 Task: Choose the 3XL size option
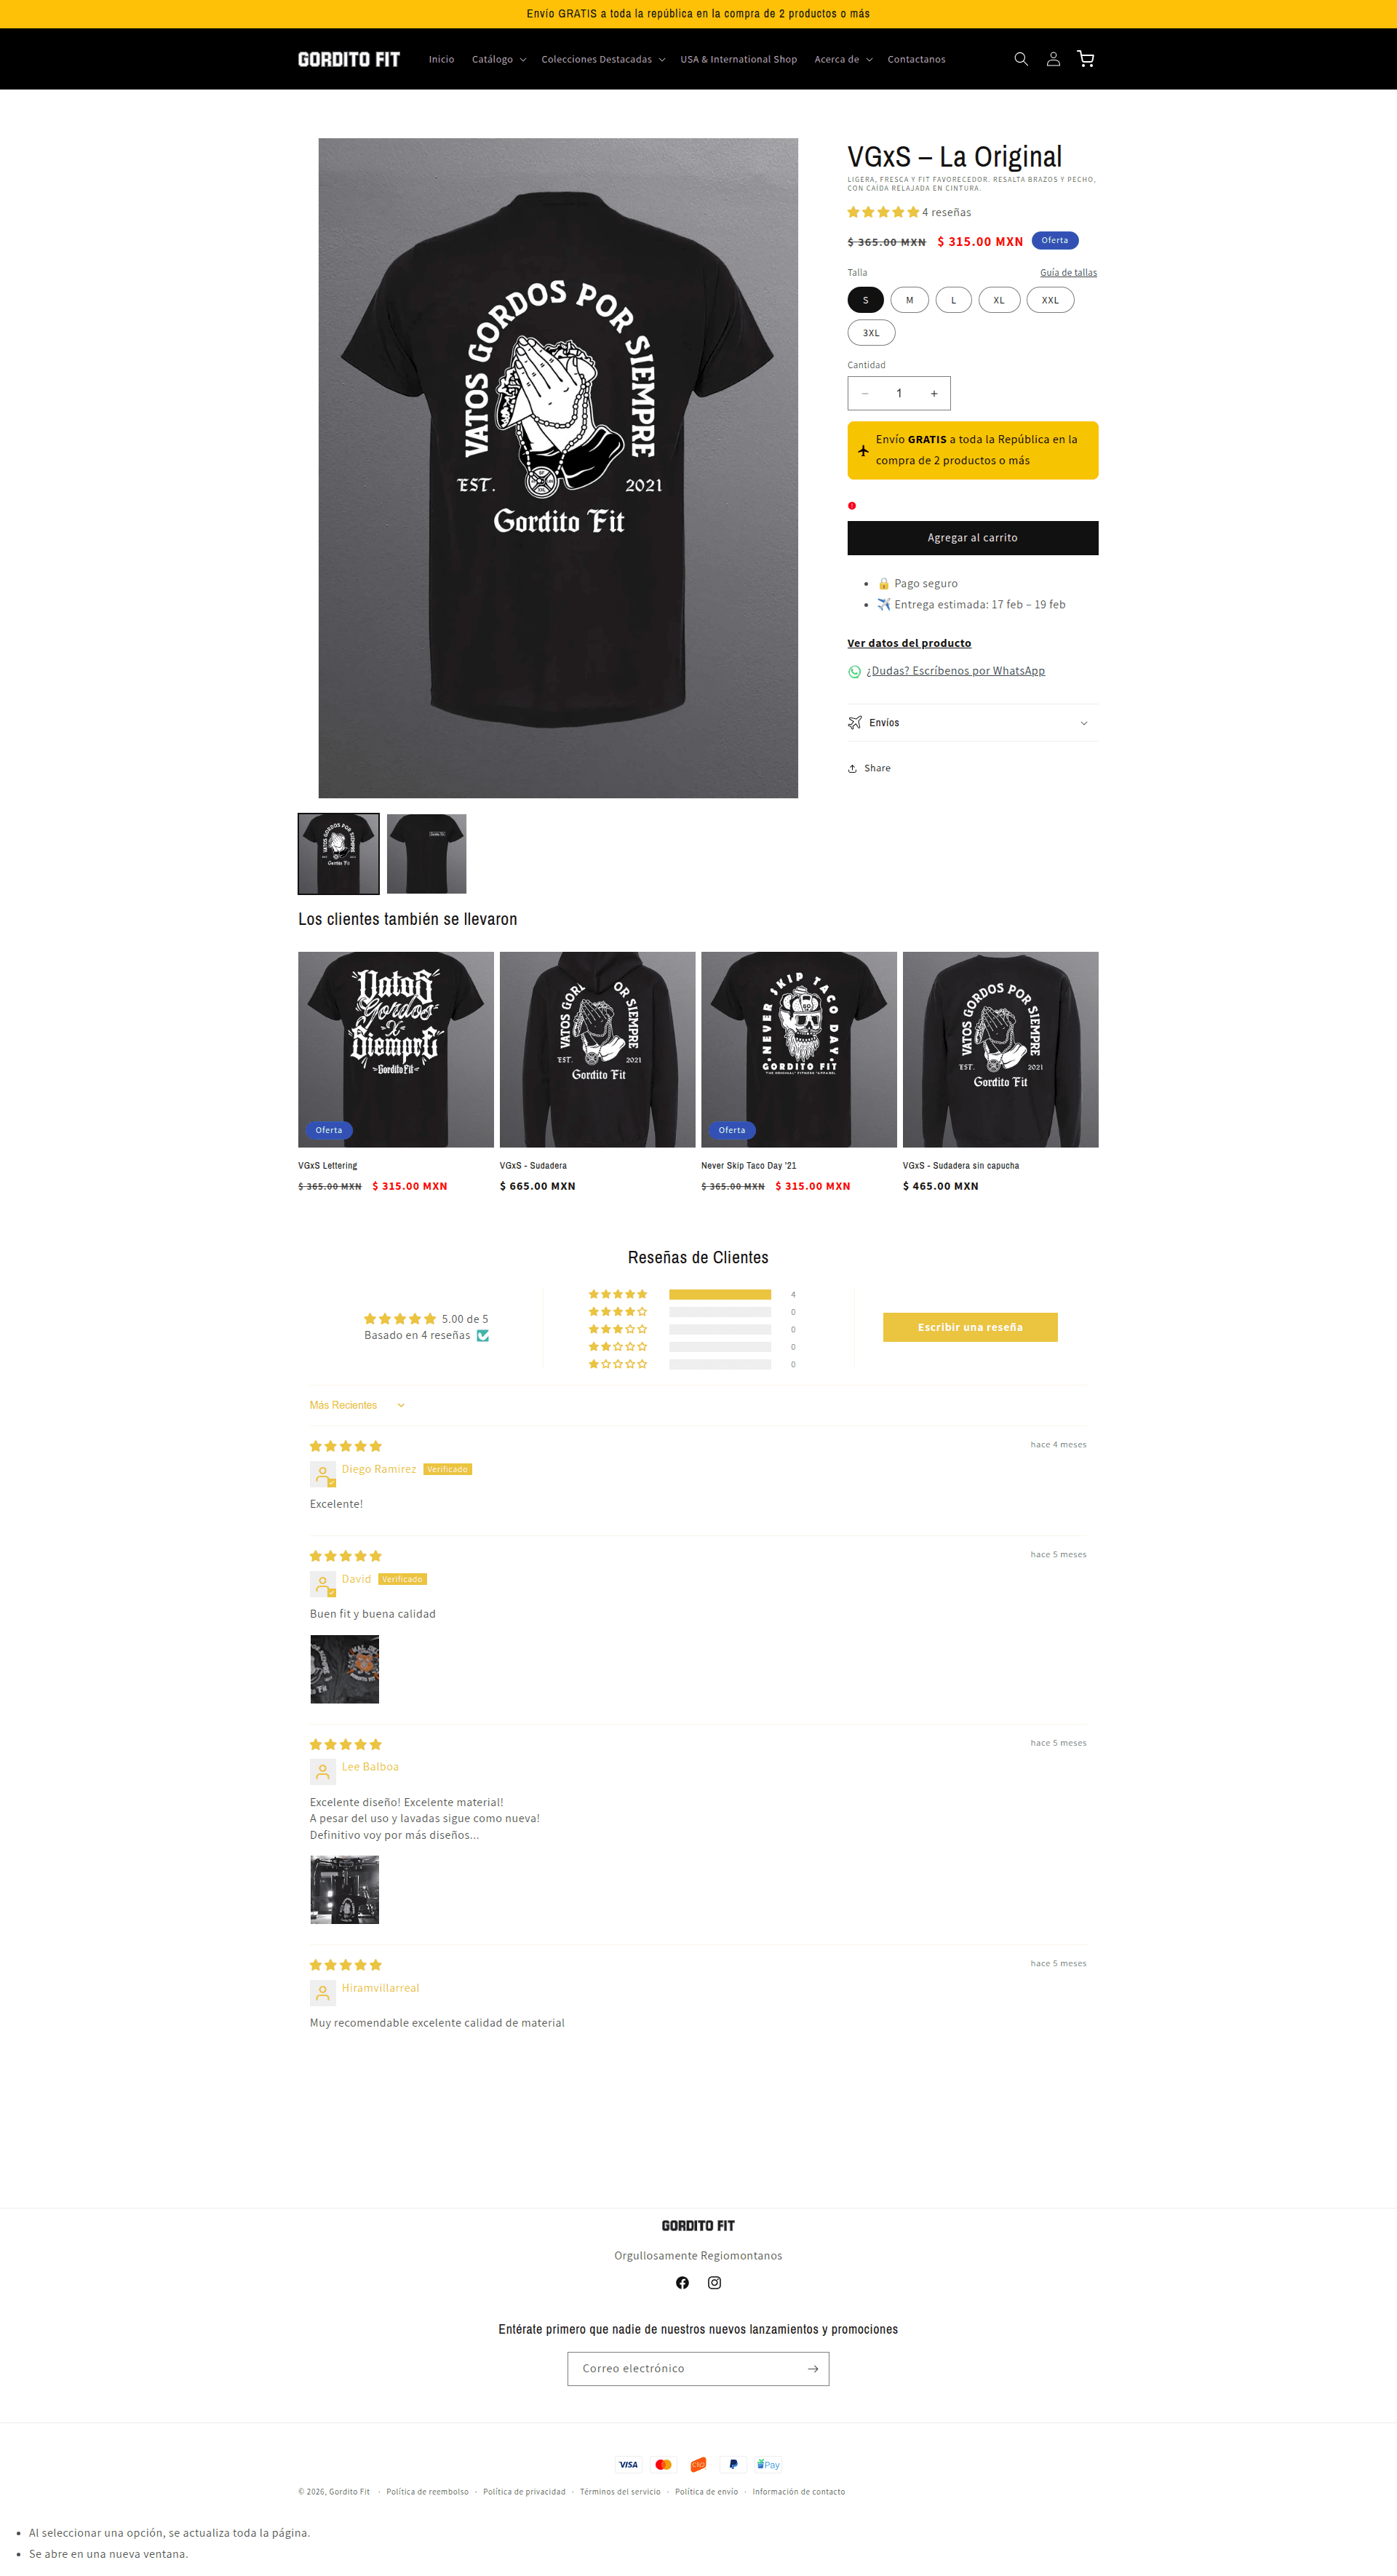871,333
